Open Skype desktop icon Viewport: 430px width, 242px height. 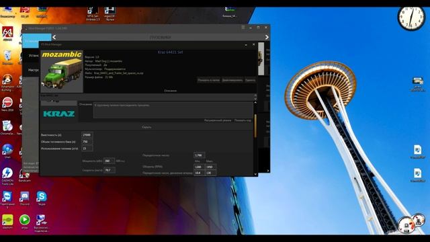coord(42,198)
